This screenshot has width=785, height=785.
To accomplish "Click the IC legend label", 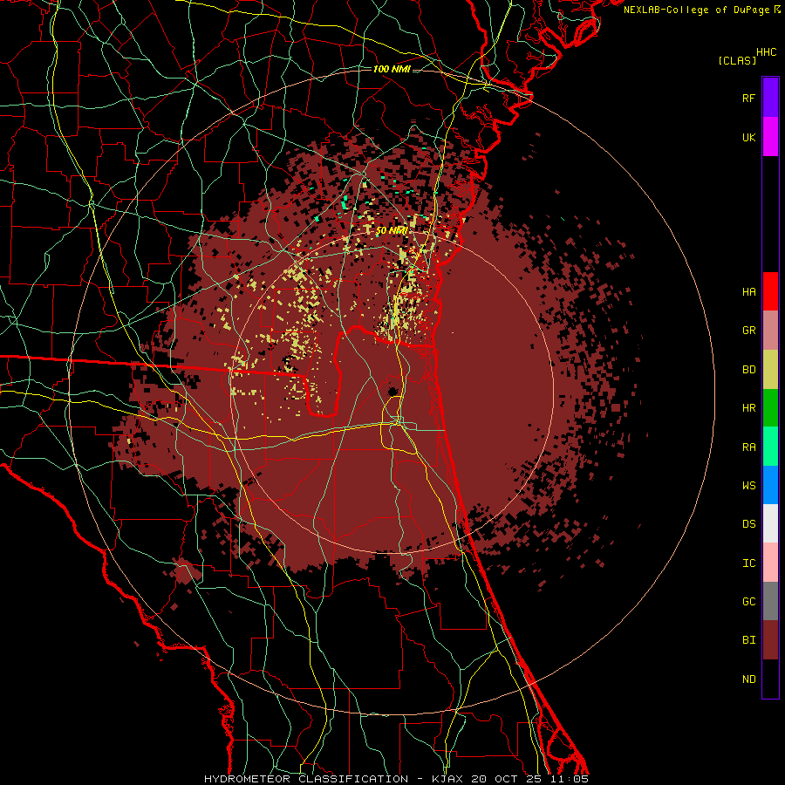I will 748,563.
